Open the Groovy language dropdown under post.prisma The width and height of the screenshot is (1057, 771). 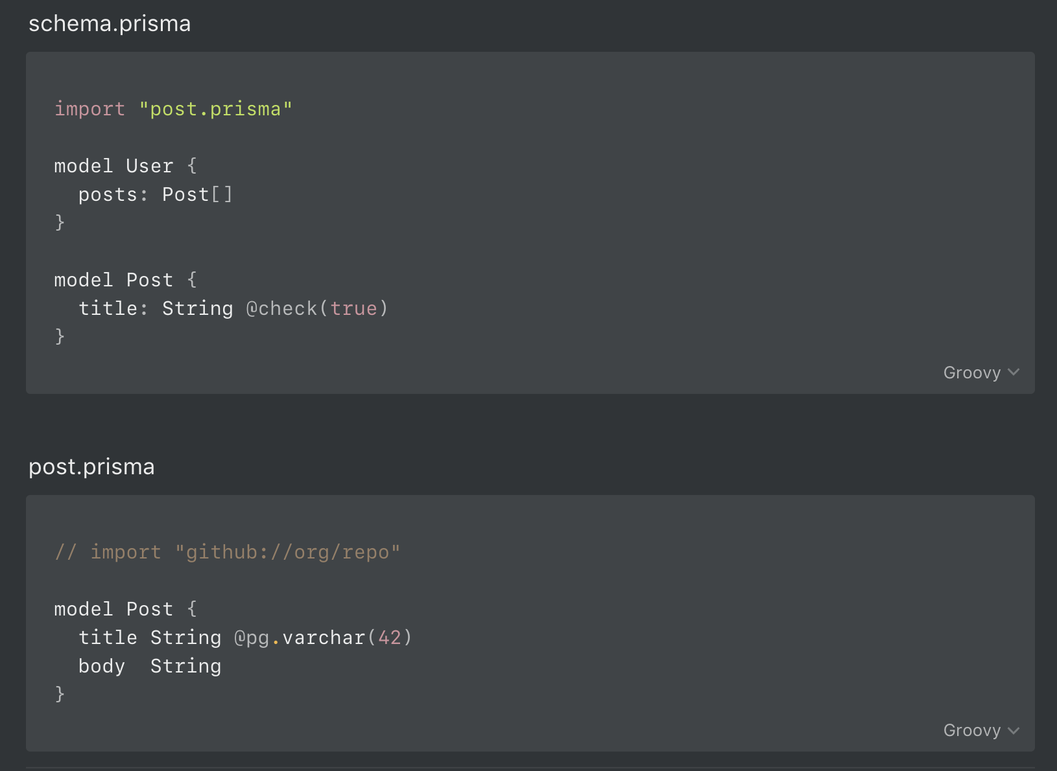click(x=981, y=730)
